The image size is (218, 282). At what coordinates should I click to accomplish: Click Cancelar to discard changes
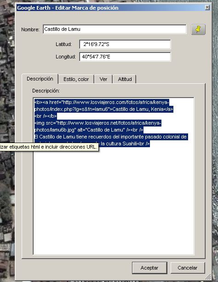pyautogui.click(x=188, y=268)
